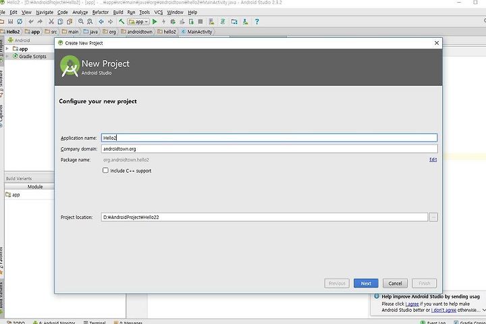Click the Module column header in Build Variants
The image size is (486, 324).
tap(35, 187)
